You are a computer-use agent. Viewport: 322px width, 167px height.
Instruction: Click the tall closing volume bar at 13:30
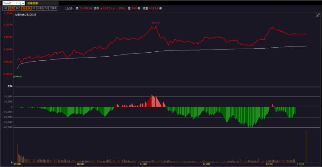306,146
